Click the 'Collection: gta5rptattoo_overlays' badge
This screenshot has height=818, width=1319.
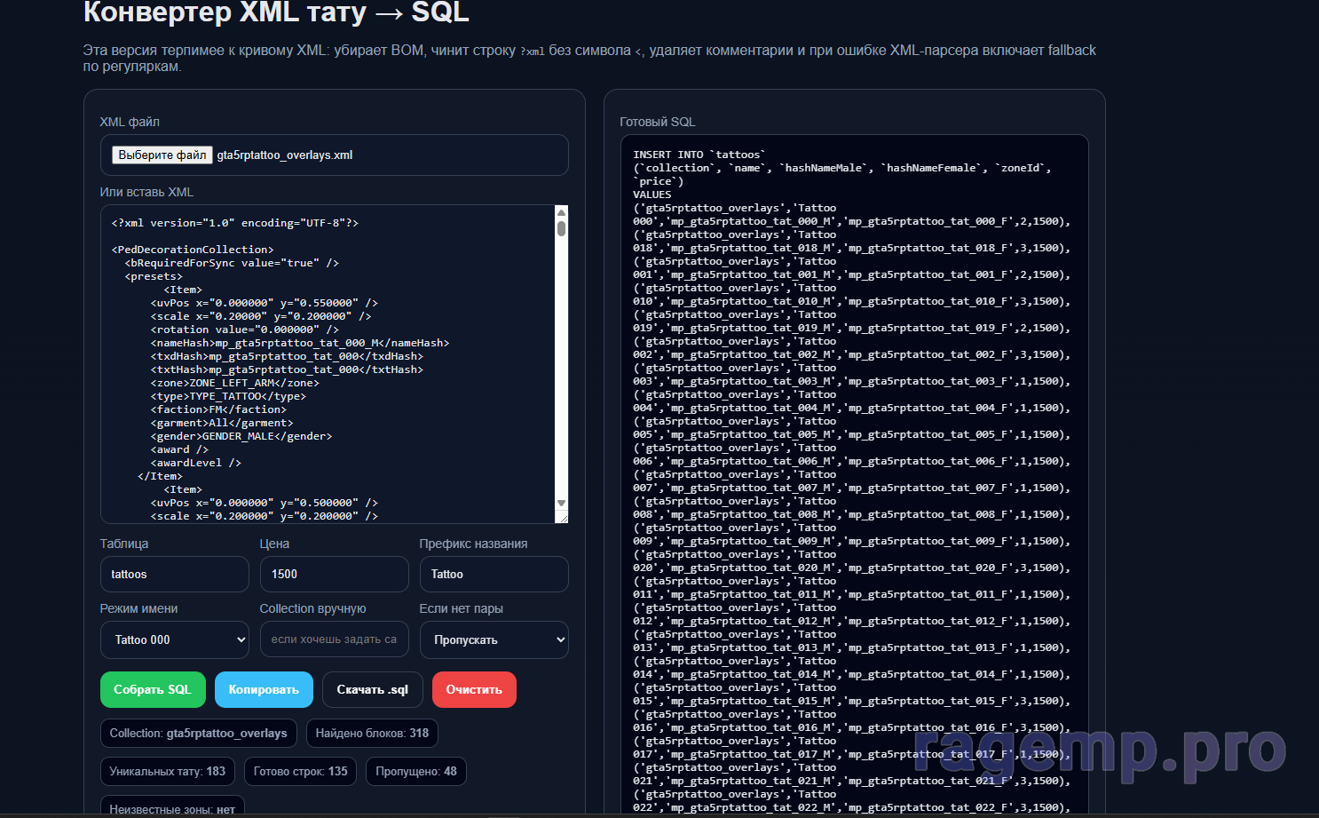(198, 734)
